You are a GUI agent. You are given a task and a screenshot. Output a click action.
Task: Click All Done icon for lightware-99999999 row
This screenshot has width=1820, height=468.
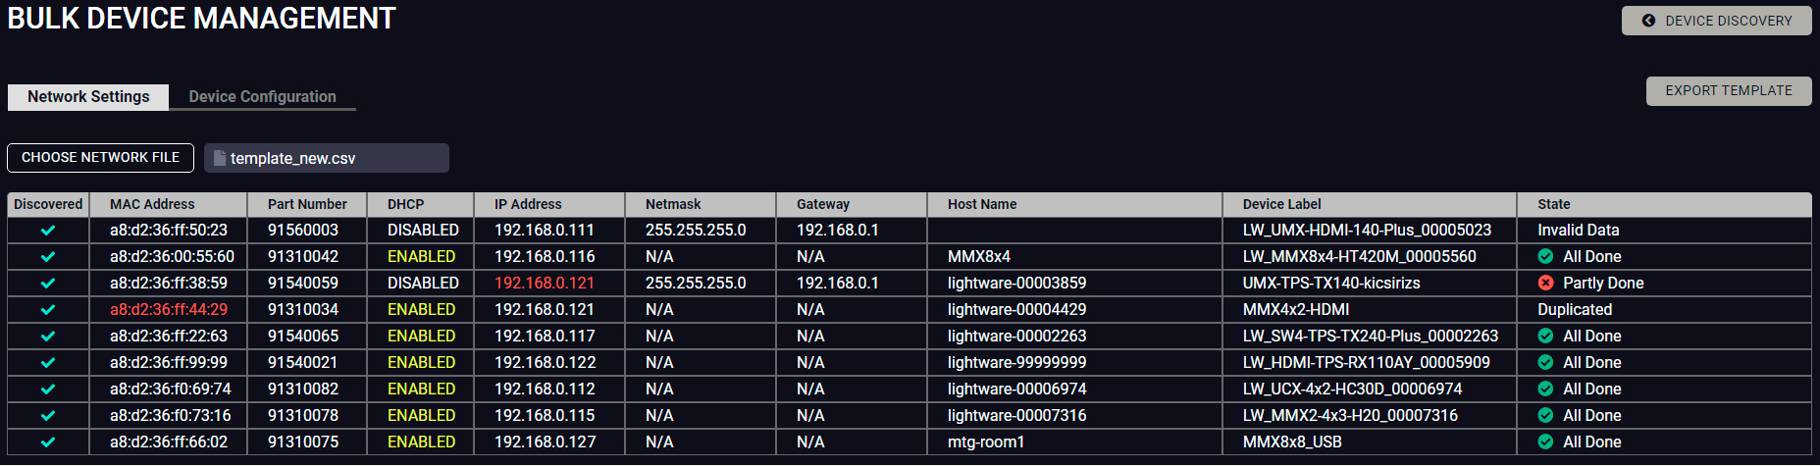[1545, 362]
